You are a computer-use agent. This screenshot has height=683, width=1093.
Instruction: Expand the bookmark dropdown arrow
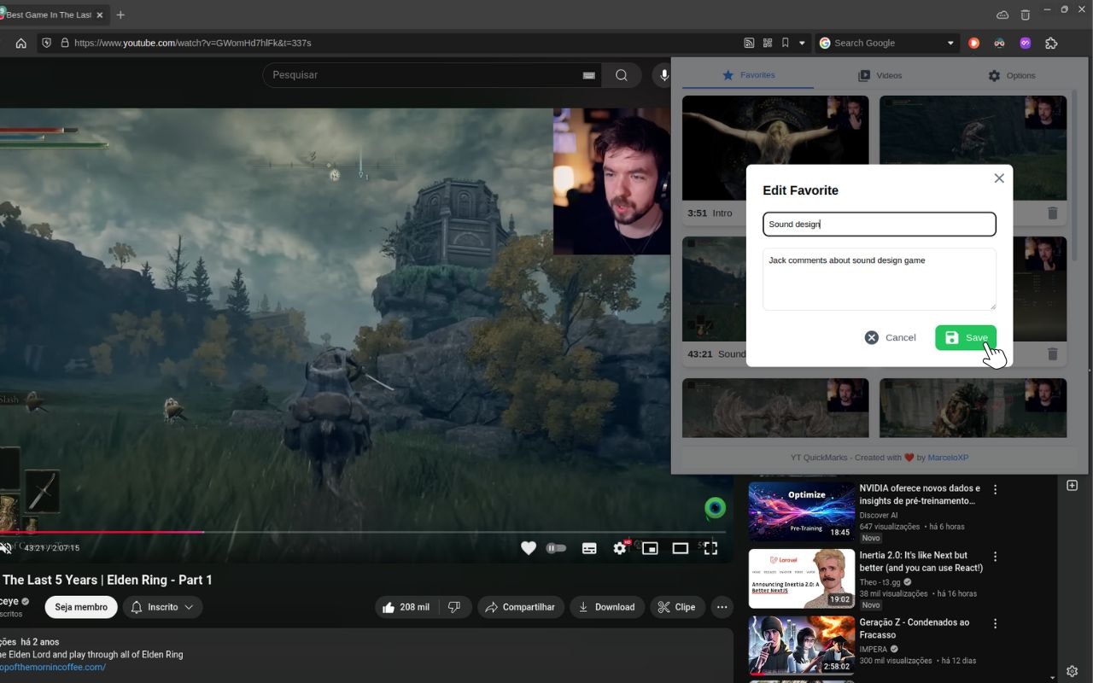(802, 43)
